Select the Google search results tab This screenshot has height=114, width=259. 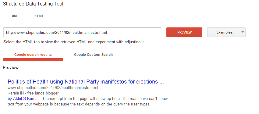click(x=33, y=55)
